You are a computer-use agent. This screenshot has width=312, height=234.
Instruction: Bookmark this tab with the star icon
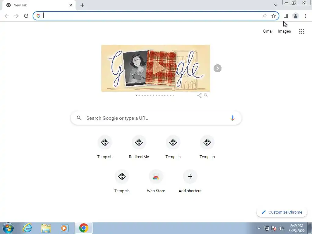274,16
